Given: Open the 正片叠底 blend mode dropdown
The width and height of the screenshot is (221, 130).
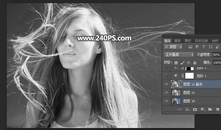Looking at the screenshot, I should click(179, 54).
